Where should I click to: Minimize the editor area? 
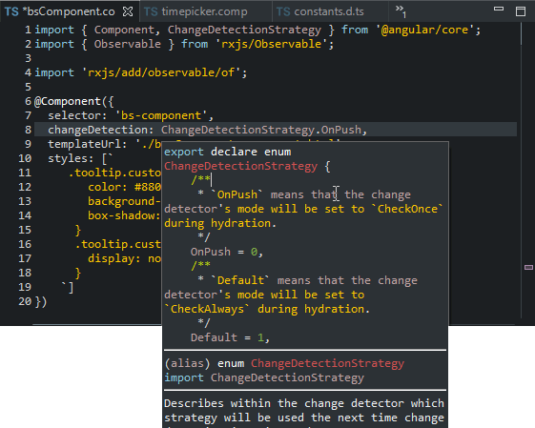[x=499, y=10]
